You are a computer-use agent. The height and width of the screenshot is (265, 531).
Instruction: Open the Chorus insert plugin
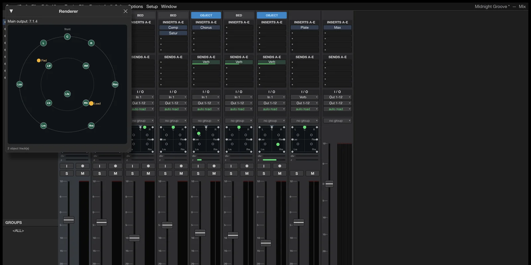(206, 27)
